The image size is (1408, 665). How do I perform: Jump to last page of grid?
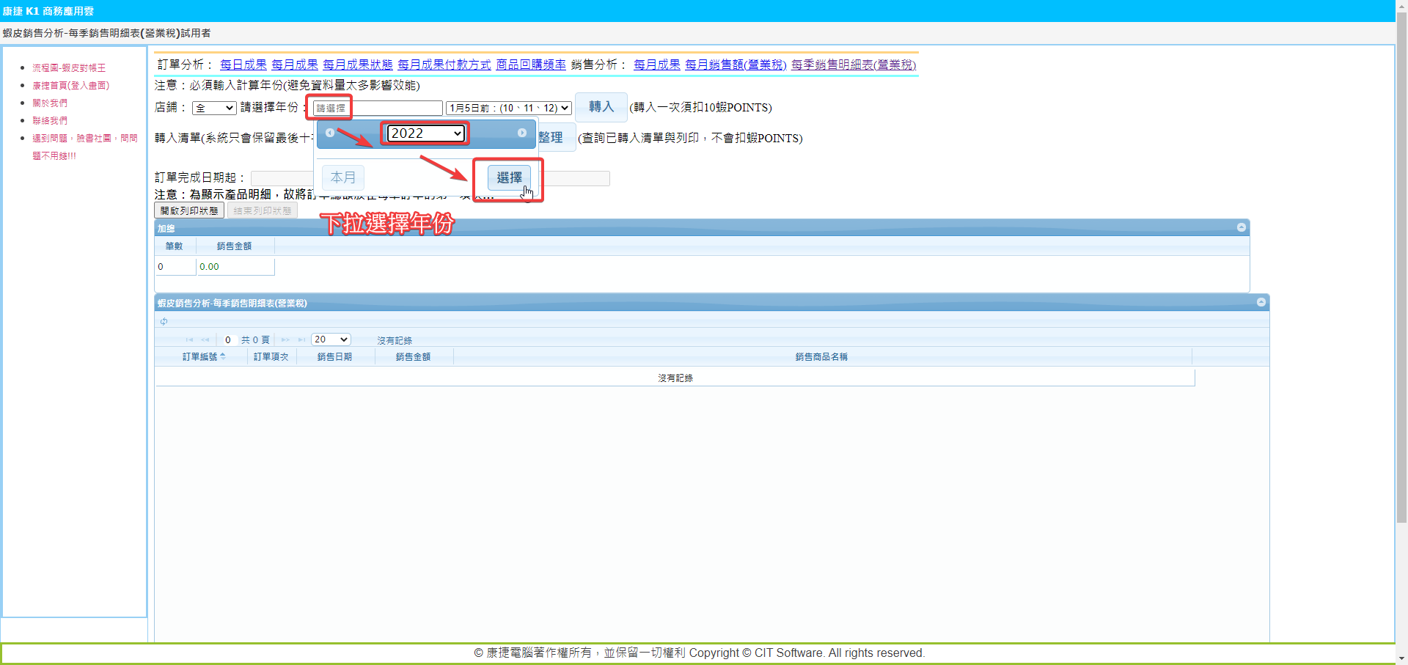[301, 339]
